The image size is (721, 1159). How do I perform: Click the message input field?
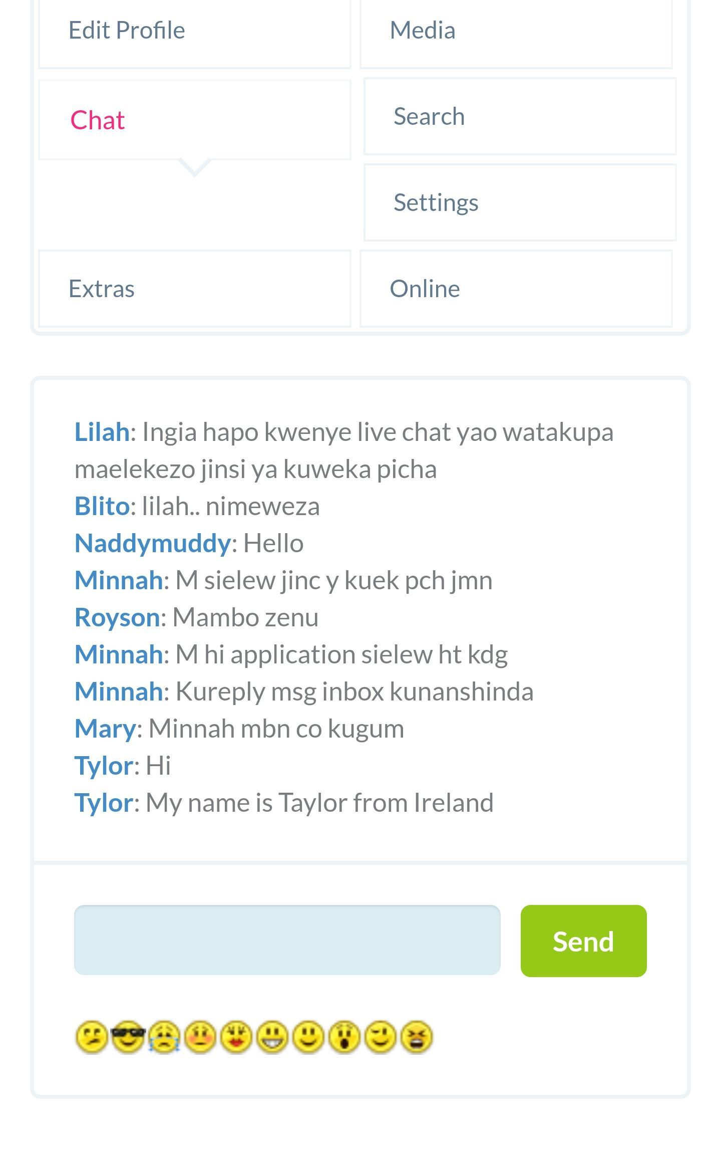[x=287, y=941]
